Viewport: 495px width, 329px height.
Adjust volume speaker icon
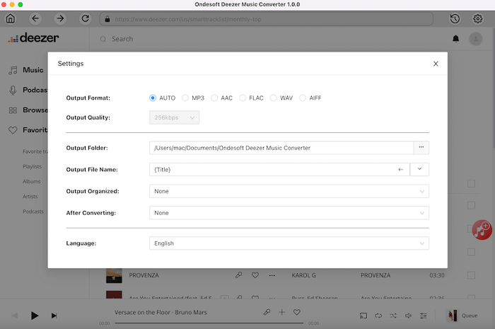pos(408,316)
